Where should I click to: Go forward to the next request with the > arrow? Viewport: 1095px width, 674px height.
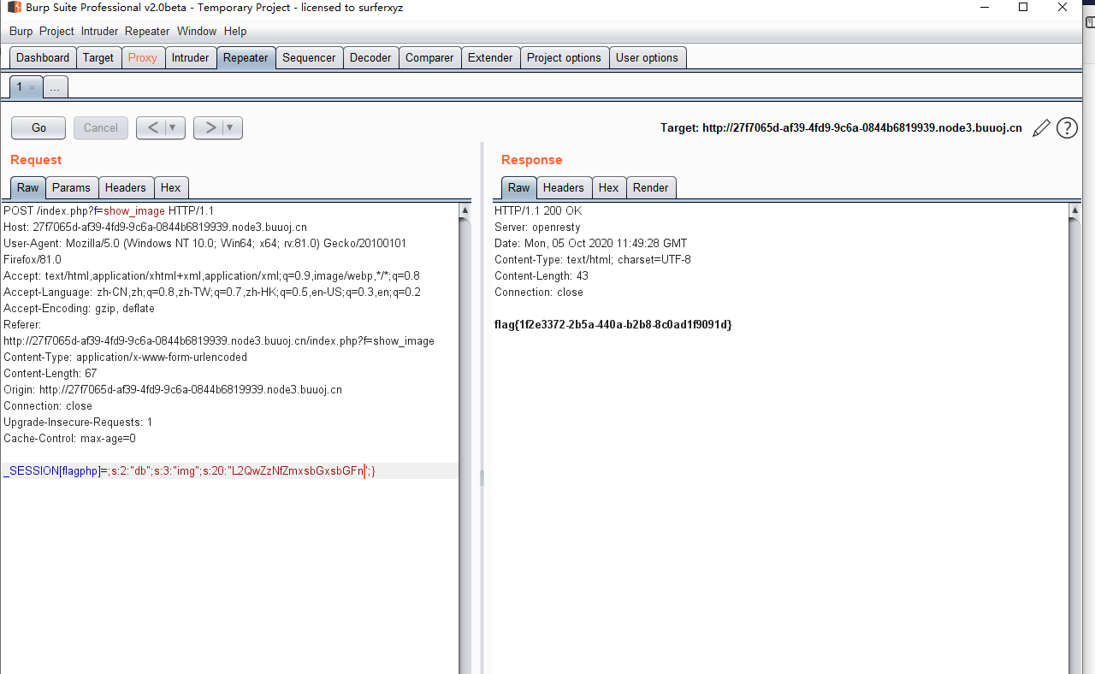[x=210, y=127]
